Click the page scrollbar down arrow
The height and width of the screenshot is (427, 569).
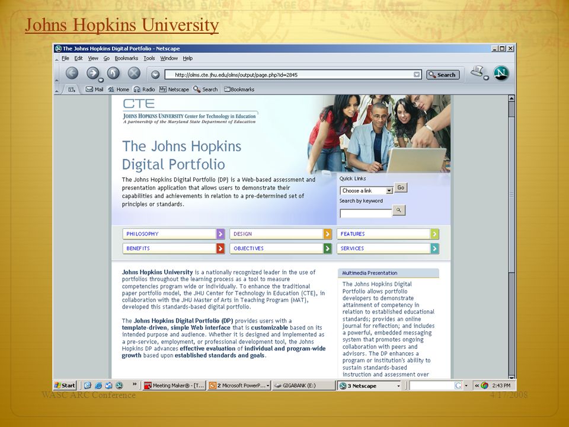(x=512, y=377)
